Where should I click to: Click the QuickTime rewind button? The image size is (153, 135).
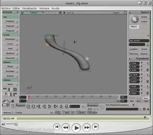66,127
